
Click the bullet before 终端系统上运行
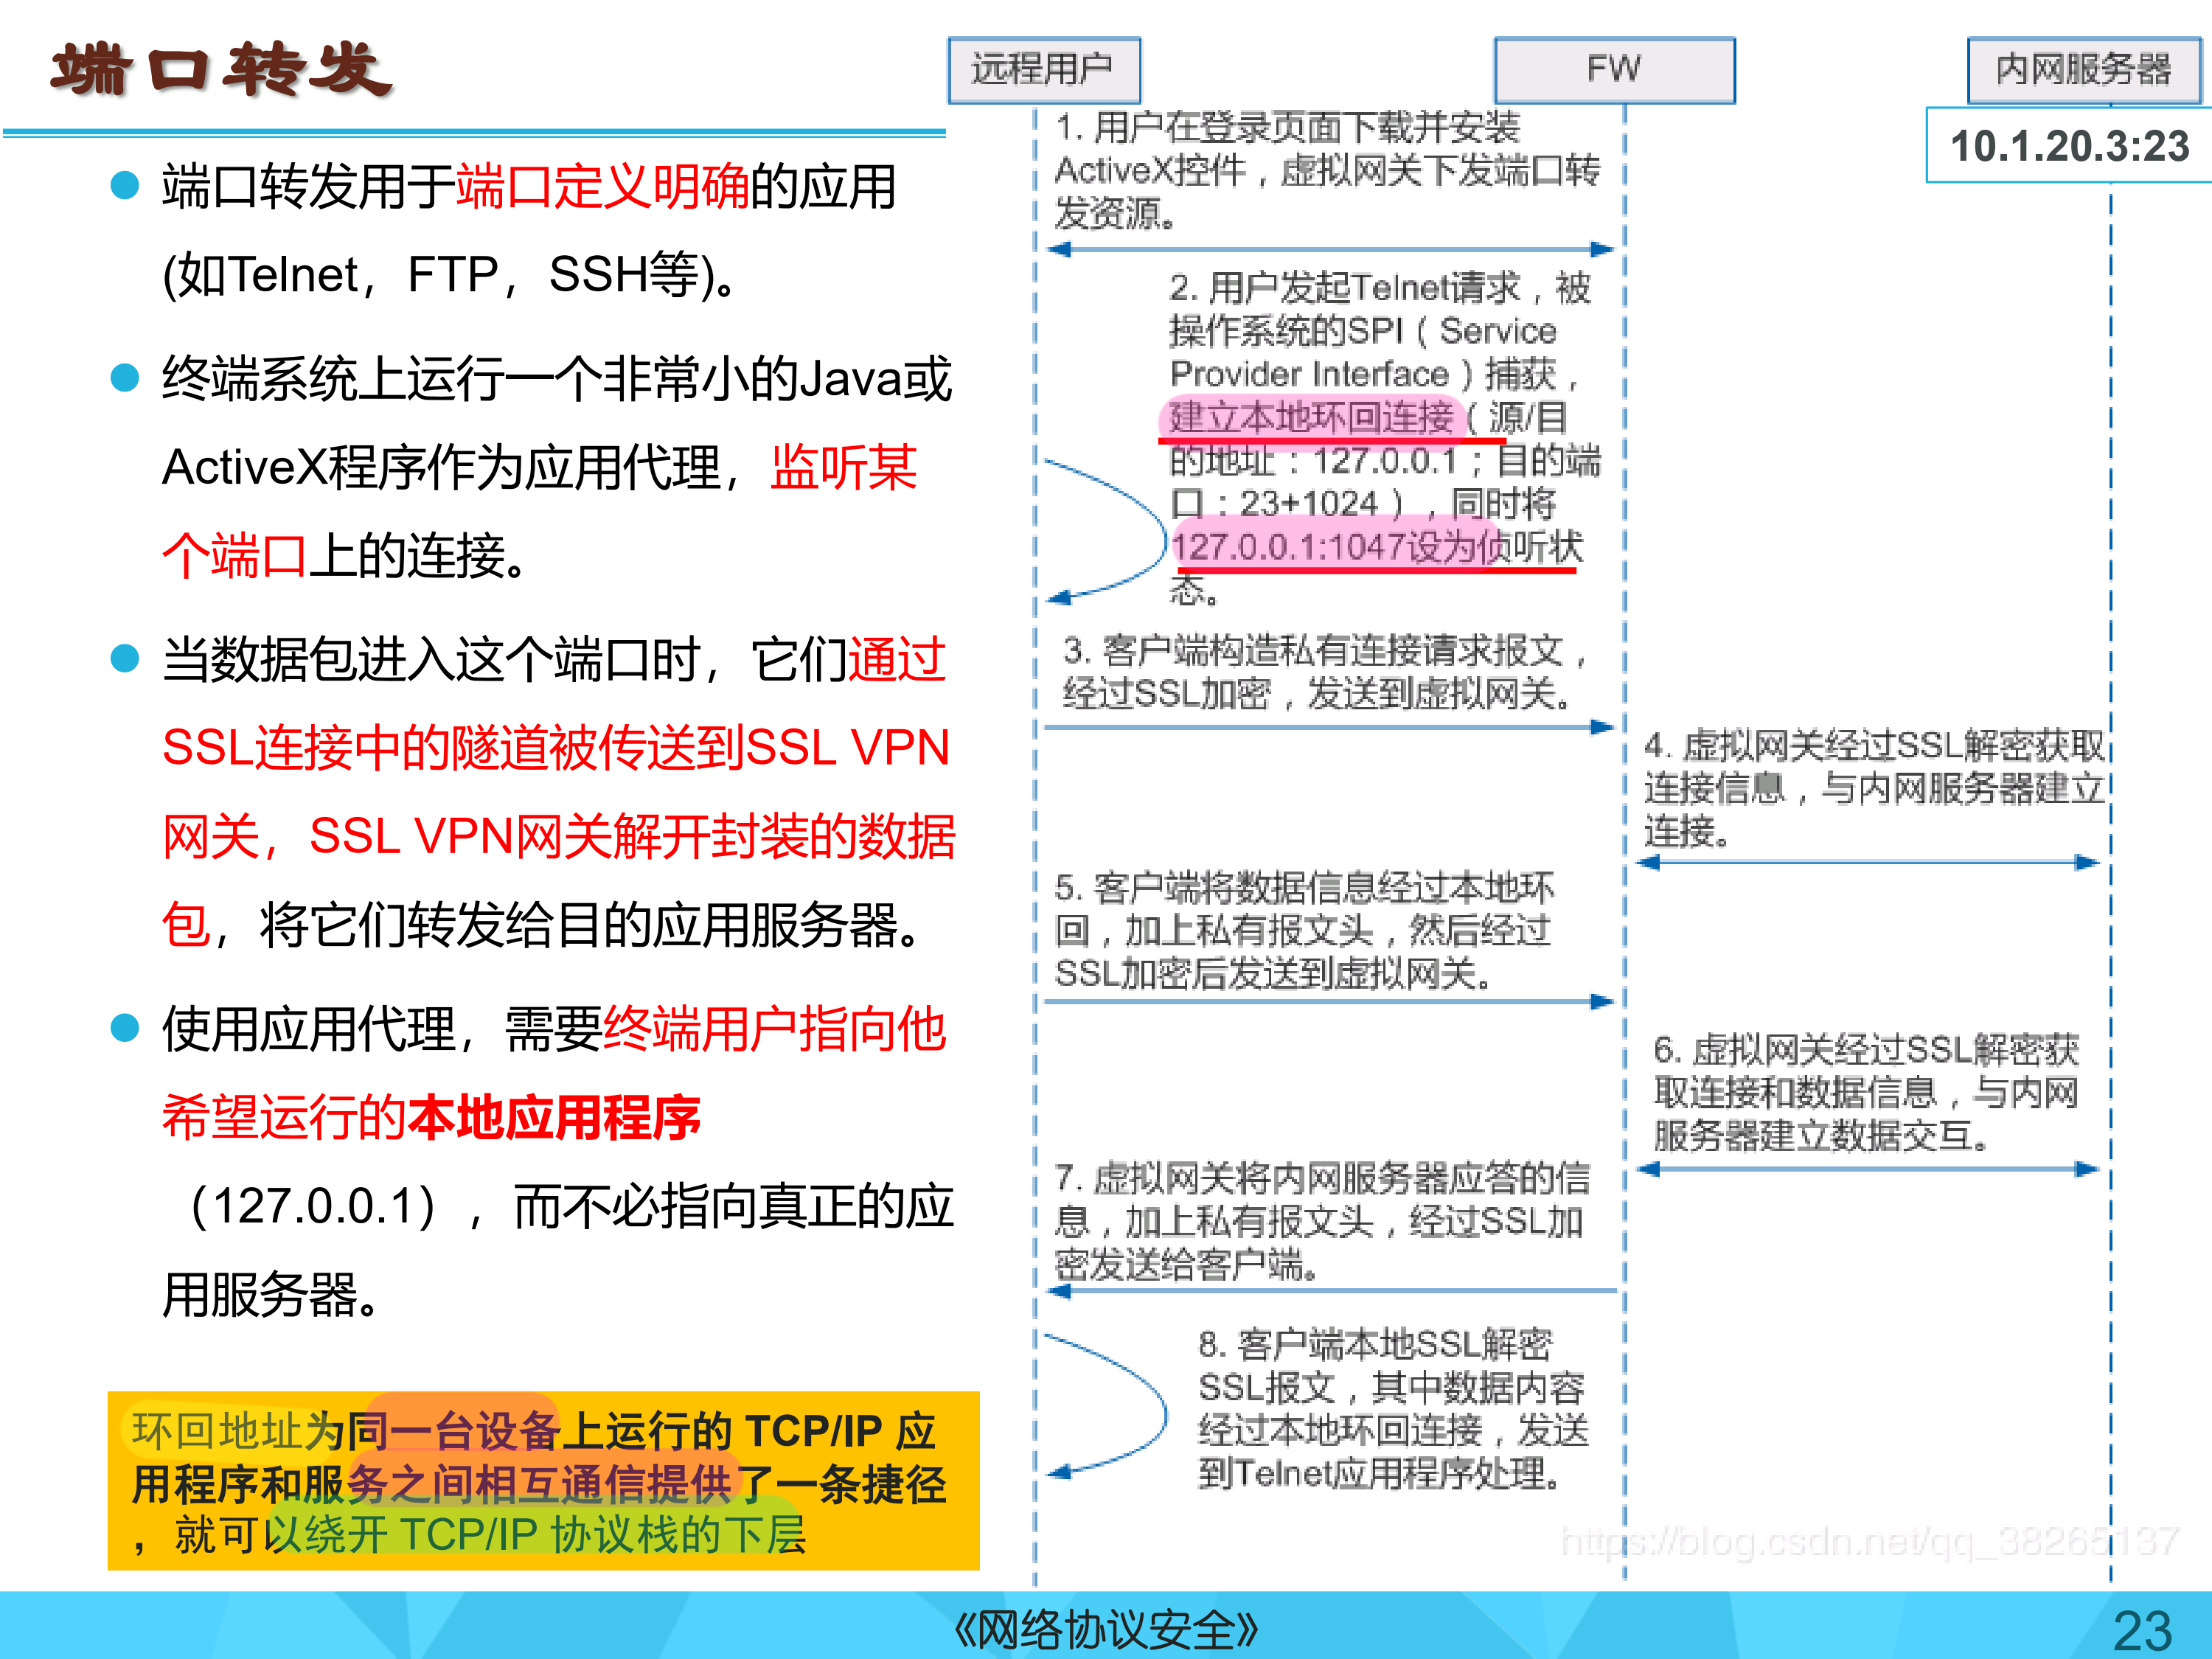point(124,378)
